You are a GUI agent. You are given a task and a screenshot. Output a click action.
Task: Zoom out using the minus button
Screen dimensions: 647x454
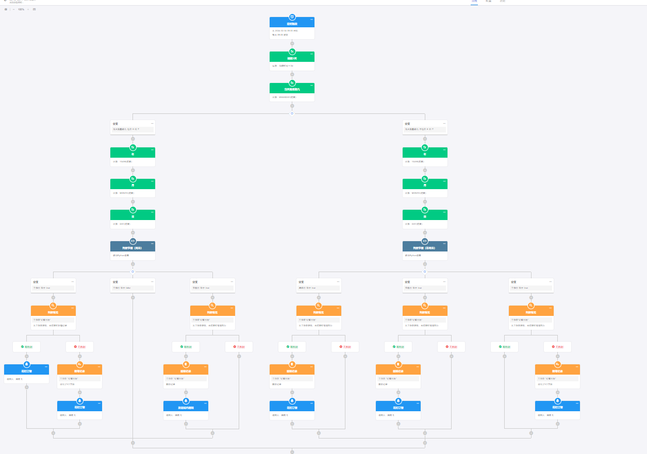(14, 9)
